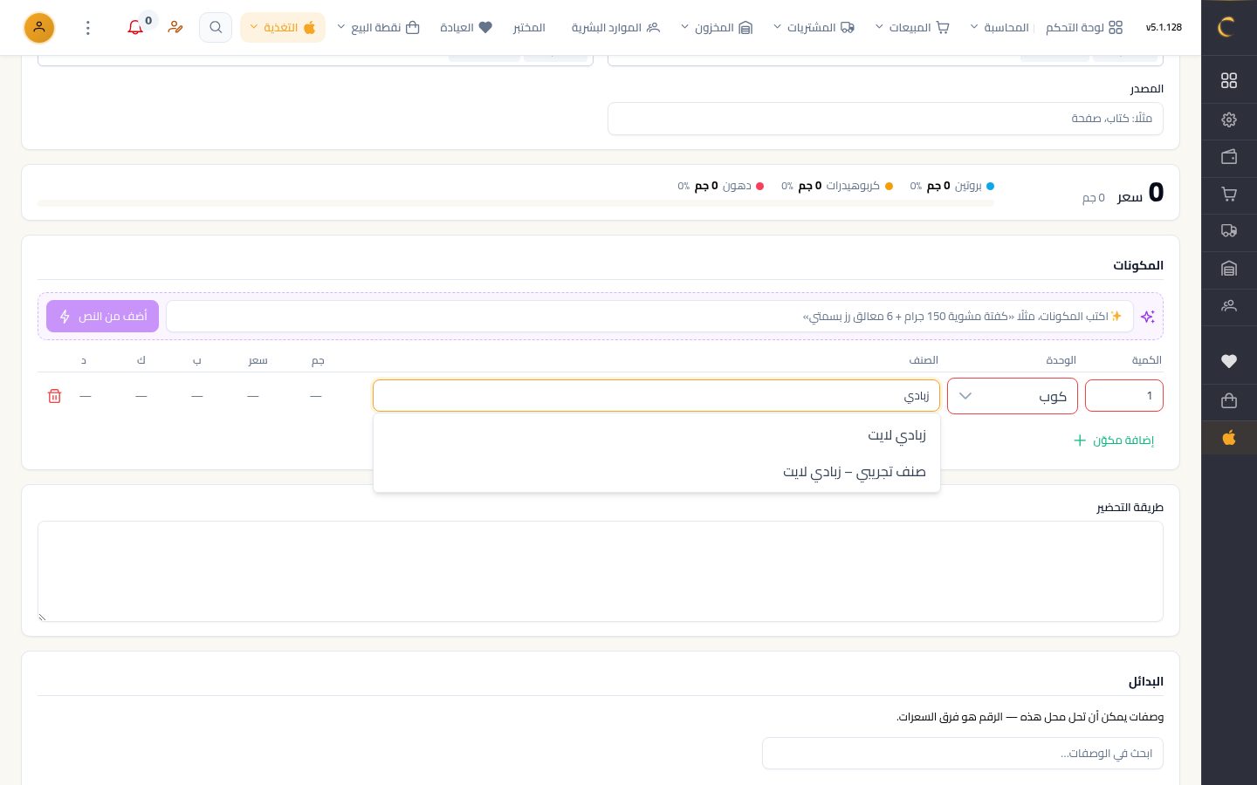This screenshot has height=785, width=1257.
Task: Click the المصدر source input field
Action: click(885, 119)
